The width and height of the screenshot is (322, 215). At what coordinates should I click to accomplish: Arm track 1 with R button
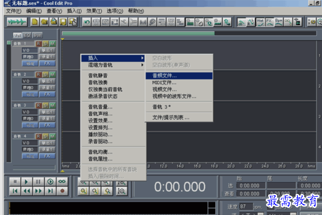(38, 44)
